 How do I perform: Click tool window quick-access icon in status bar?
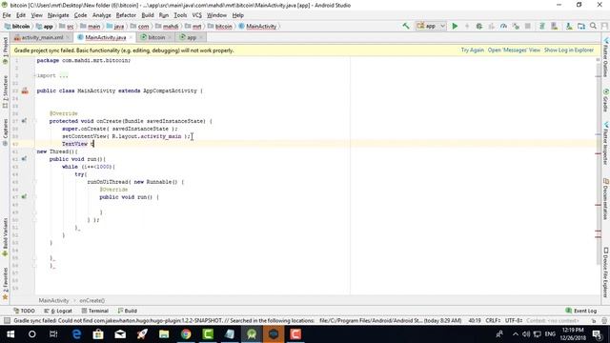pyautogui.click(x=7, y=320)
